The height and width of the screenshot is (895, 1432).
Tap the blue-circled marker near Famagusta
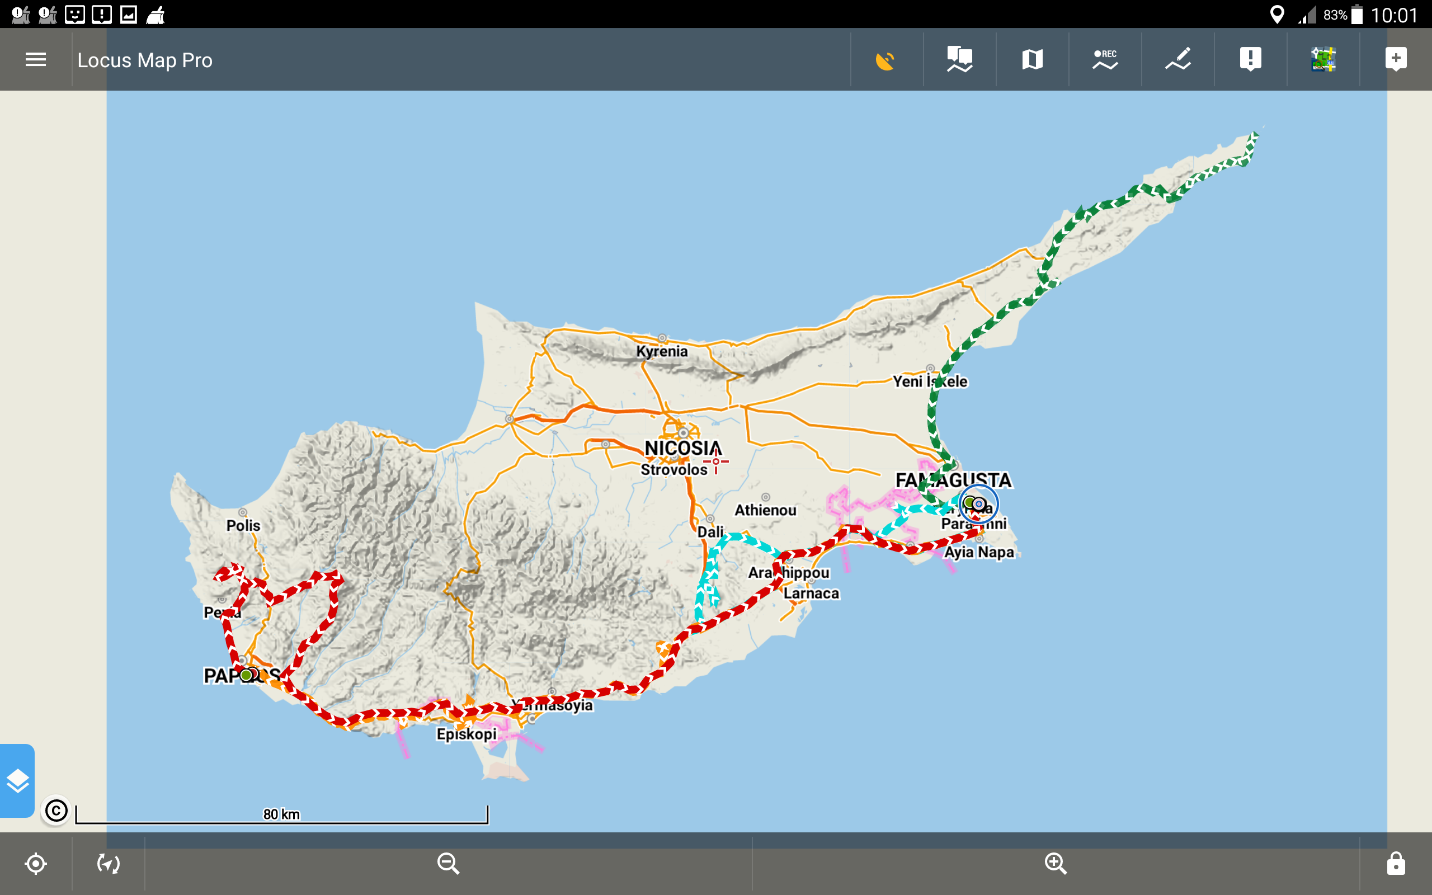coord(979,505)
